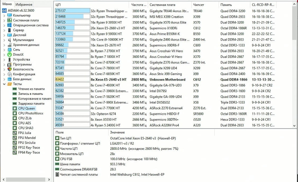The image size is (298, 182).
Task: Select the 8x Xeon E5-2640 v3 HT row
Action: (165, 80)
